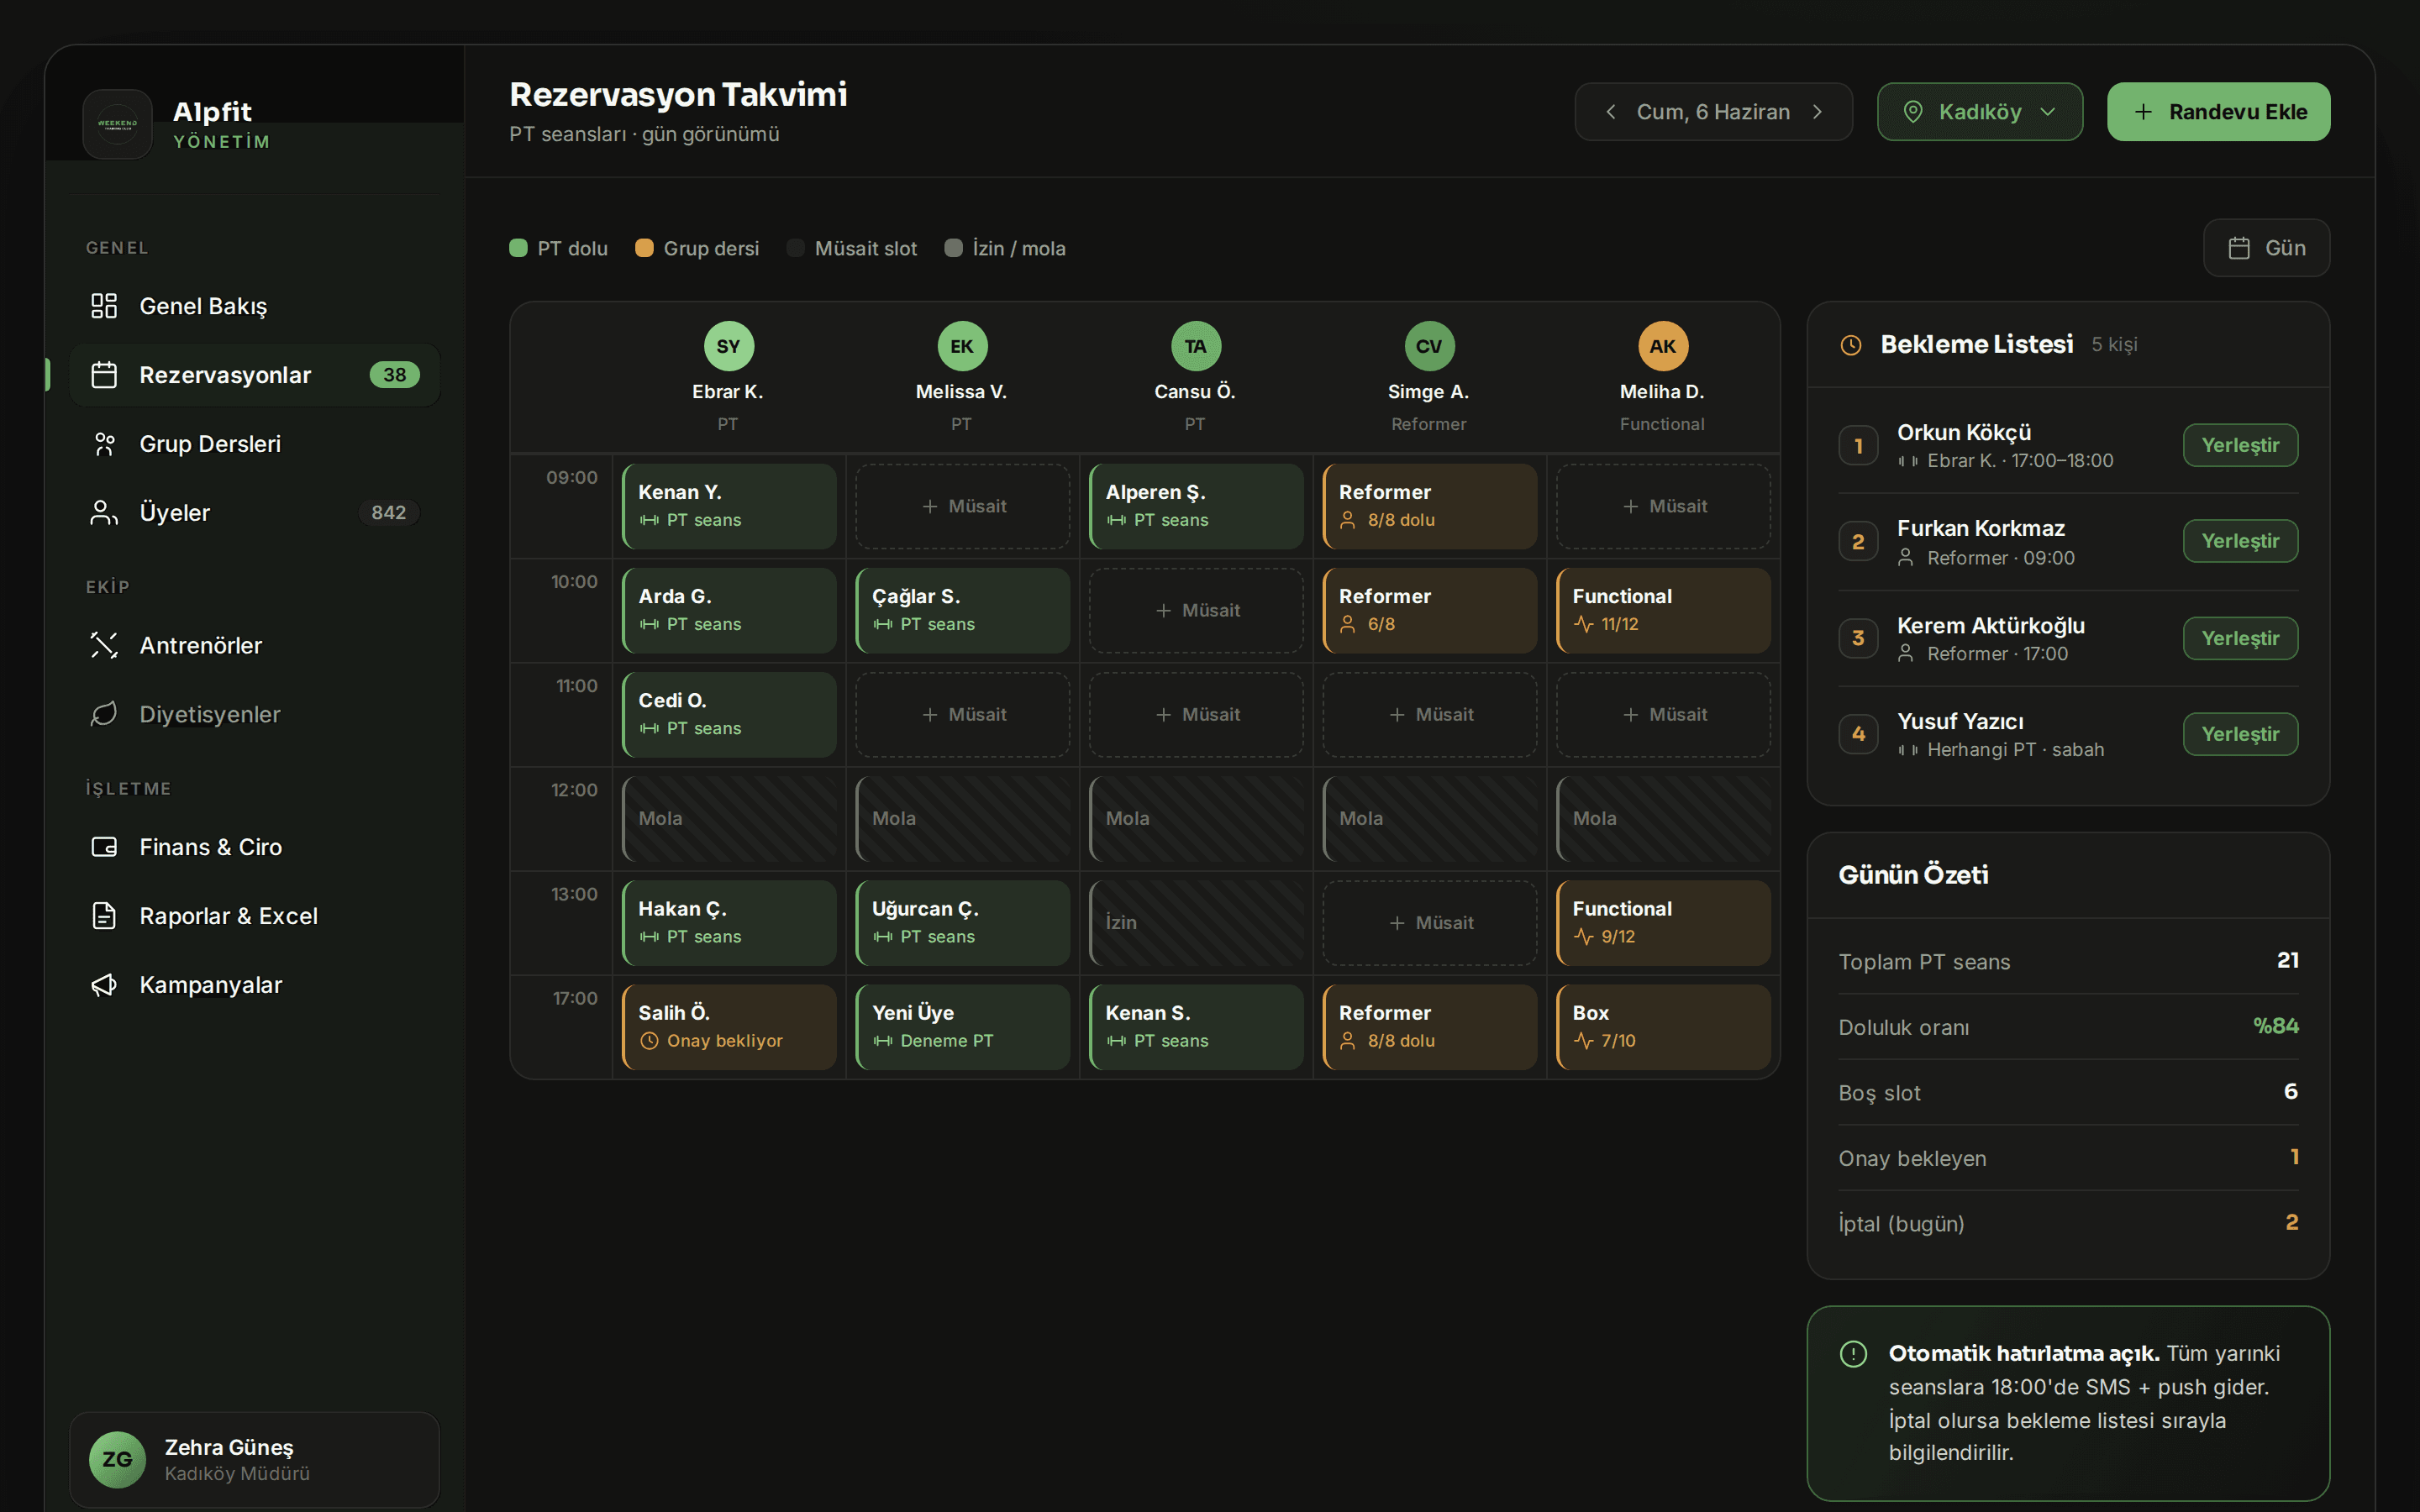Open Salih Ö. Onay bekliyor appointment
The image size is (2420, 1512).
pyautogui.click(x=729, y=1027)
